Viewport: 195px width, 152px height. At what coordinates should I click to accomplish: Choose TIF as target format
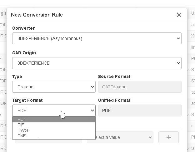click(21, 125)
